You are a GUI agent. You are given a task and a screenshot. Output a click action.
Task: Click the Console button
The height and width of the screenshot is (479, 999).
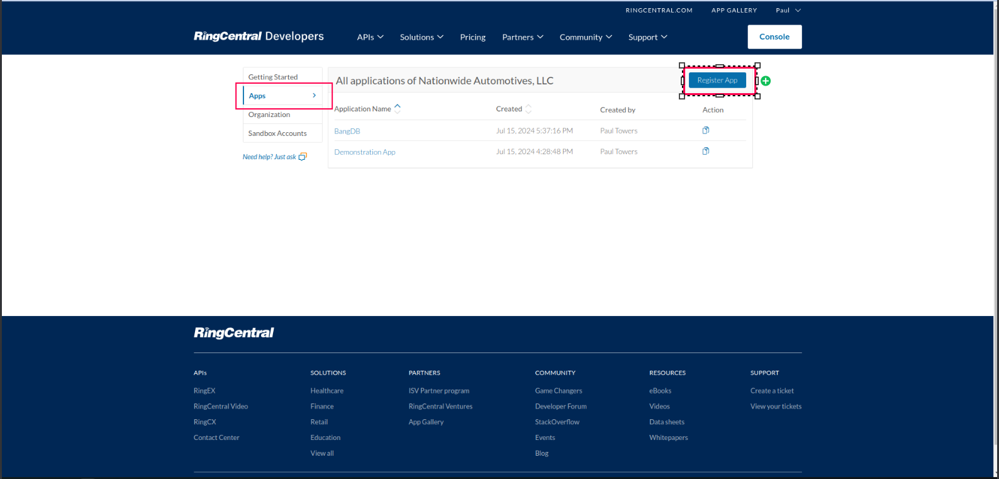pyautogui.click(x=774, y=37)
